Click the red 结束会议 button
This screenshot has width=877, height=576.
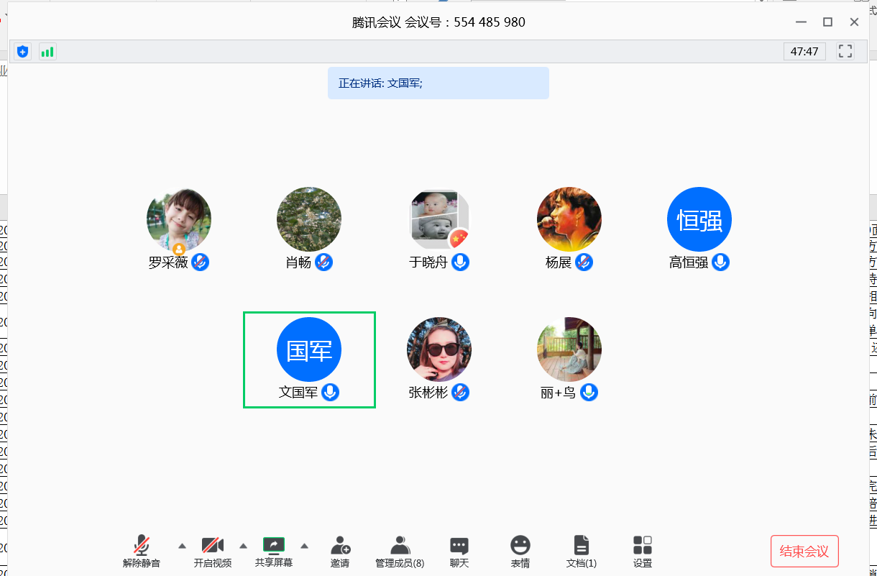pos(804,552)
